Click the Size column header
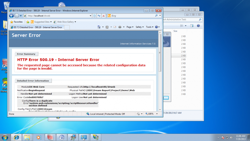The image size is (250, 141). (x=175, y=31)
